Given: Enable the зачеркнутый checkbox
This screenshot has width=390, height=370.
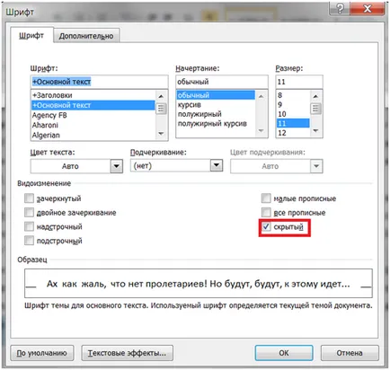Looking at the screenshot, I should [29, 198].
